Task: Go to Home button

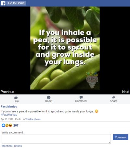Action: 16,3
